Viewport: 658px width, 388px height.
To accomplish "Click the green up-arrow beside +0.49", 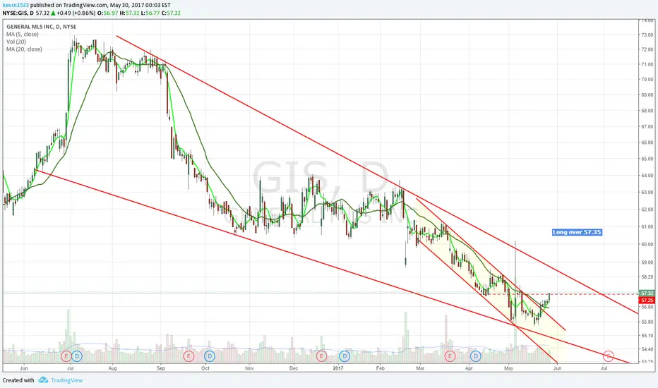I will [53, 13].
